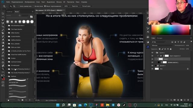This screenshot has width=193, height=108.
Task: Click the delete layer trash icon
Action: point(188,100)
